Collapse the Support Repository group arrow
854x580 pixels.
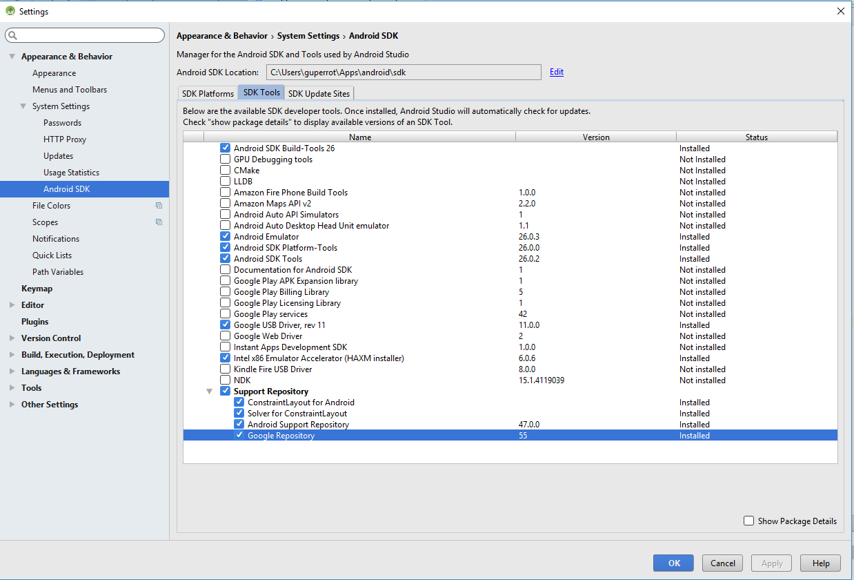210,391
